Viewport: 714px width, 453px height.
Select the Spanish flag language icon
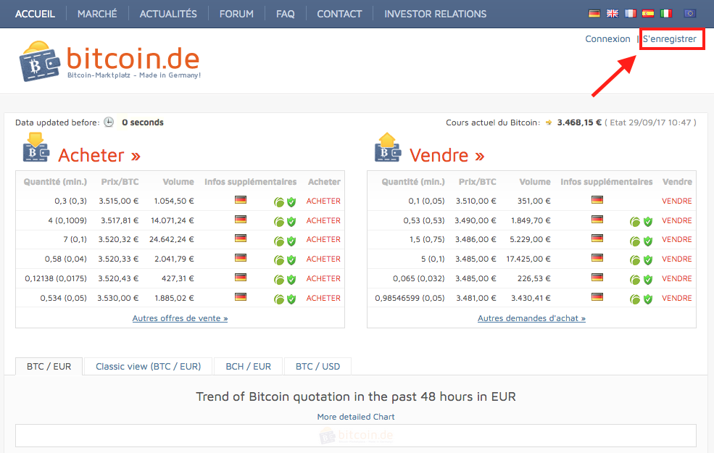pyautogui.click(x=648, y=14)
